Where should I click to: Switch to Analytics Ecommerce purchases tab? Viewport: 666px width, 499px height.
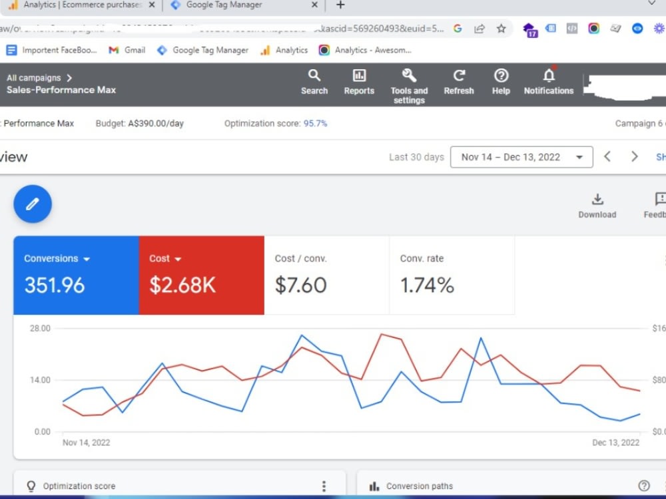tap(81, 5)
